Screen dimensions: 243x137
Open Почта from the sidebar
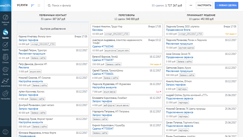[x=6, y=71]
